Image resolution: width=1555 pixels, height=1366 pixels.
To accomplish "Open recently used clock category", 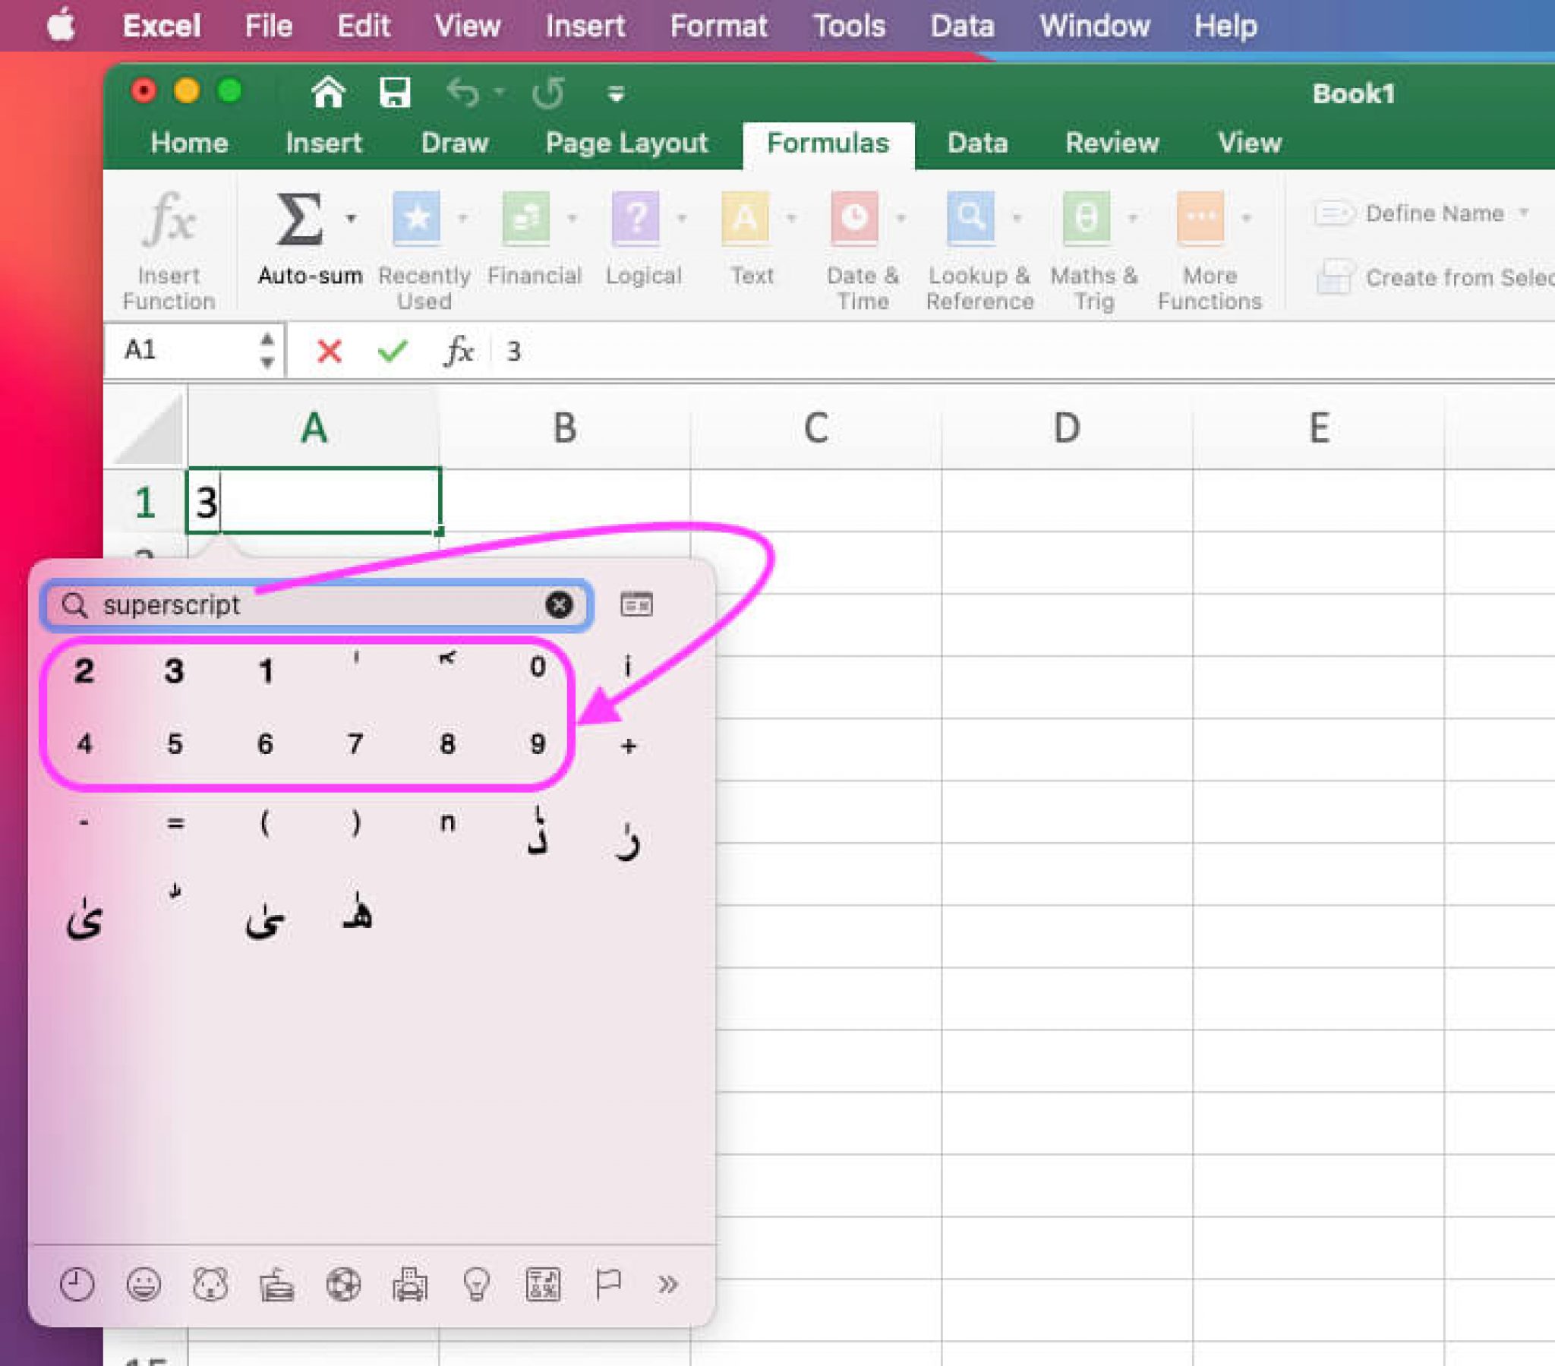I will coord(77,1286).
